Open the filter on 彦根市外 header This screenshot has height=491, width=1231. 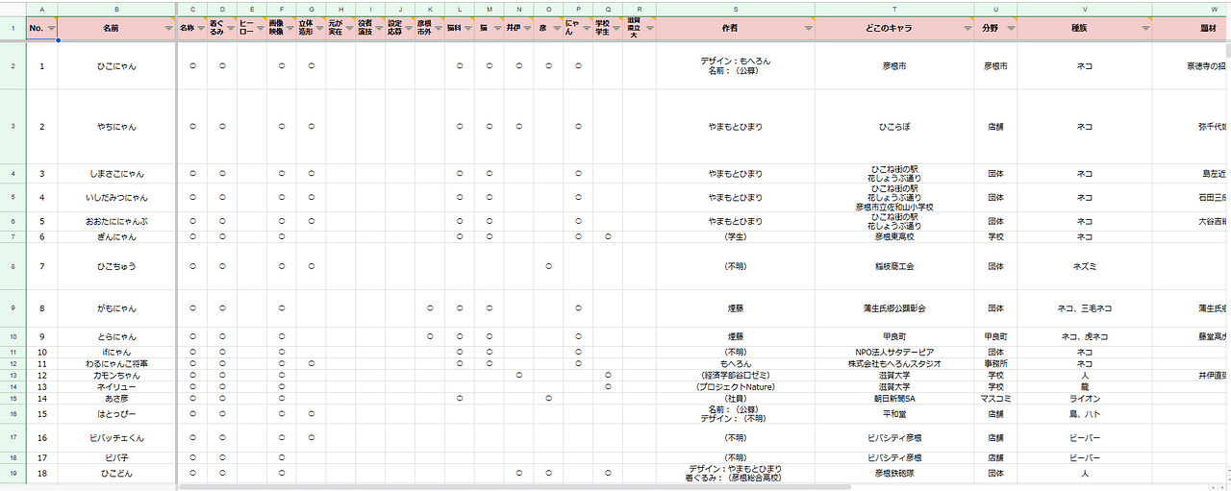[437, 29]
